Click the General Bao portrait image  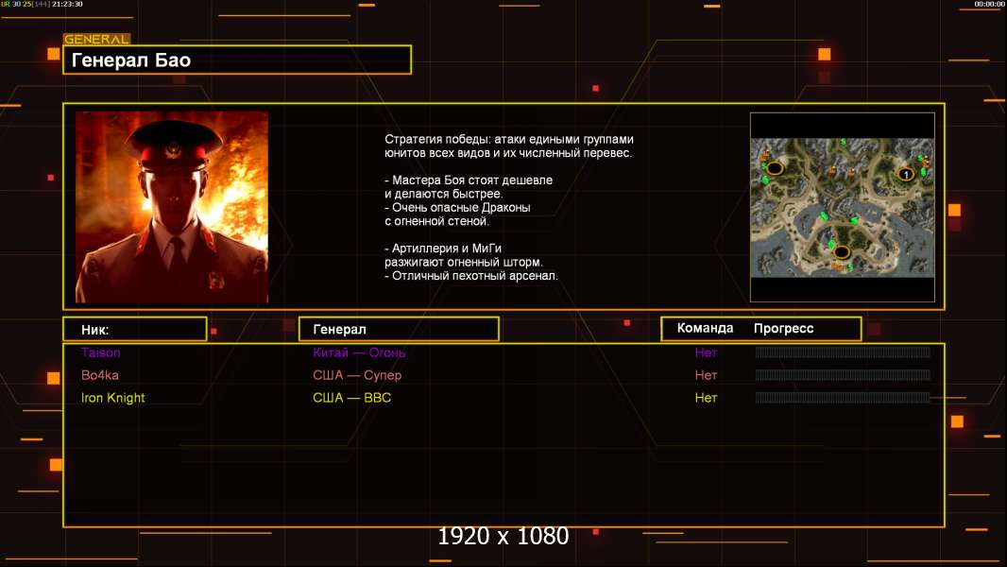pyautogui.click(x=172, y=207)
